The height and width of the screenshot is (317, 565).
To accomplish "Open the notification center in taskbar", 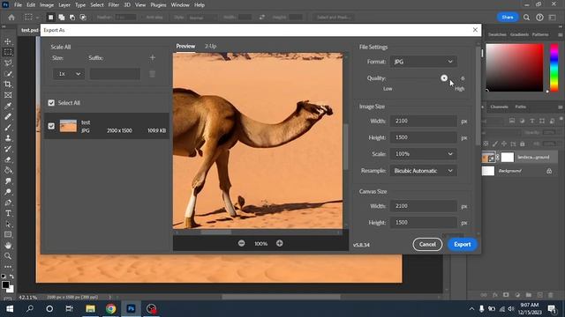I will (x=552, y=309).
